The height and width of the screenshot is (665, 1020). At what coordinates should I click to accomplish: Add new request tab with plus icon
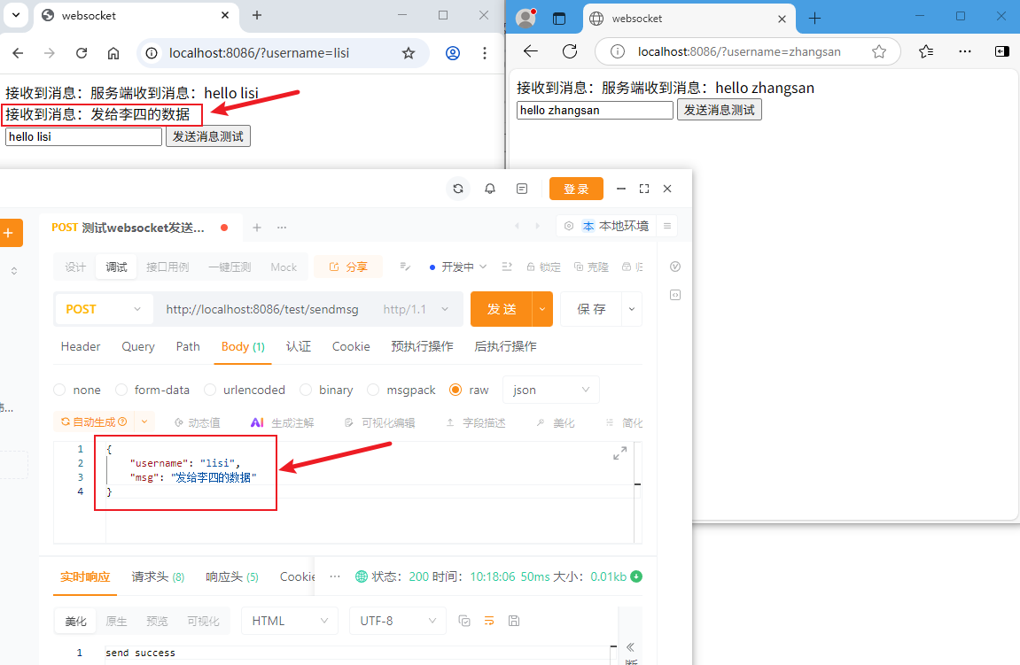pyautogui.click(x=257, y=227)
